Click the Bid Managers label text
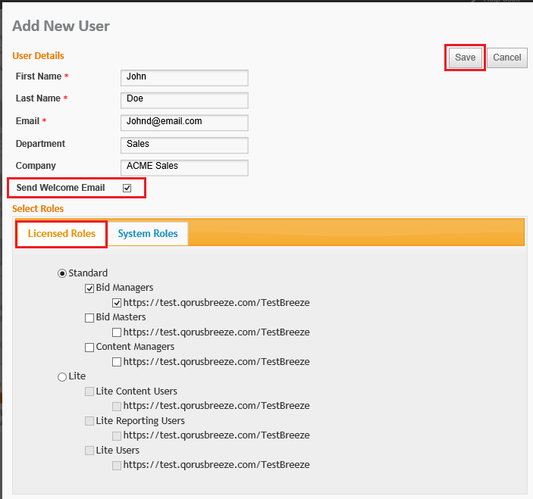 [124, 288]
